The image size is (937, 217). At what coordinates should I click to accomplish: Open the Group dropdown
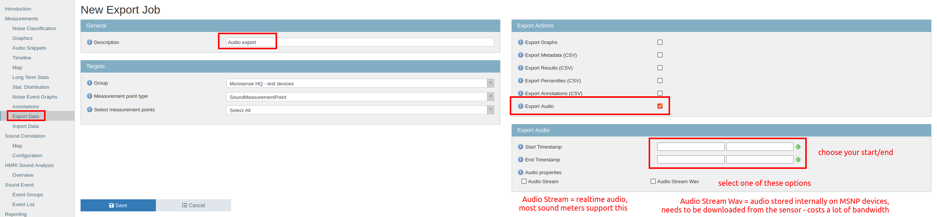pyautogui.click(x=360, y=83)
